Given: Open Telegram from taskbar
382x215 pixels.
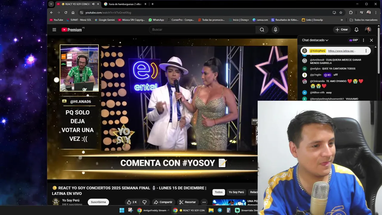Looking at the screenshot, I should 220,210.
